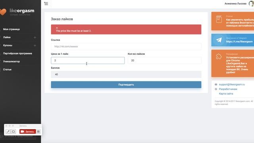Open the Купоны sidebar section
This screenshot has height=143, width=254.
coord(8,45)
